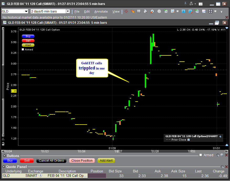Click the cubes group icon in title bar
The width and height of the screenshot is (230, 181).
point(191,4)
